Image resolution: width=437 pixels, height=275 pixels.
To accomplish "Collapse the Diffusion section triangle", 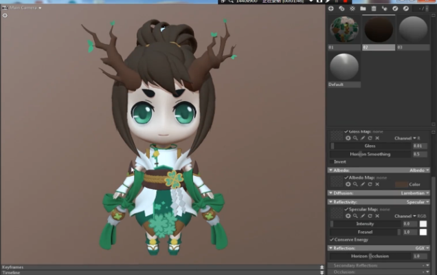I will click(330, 193).
